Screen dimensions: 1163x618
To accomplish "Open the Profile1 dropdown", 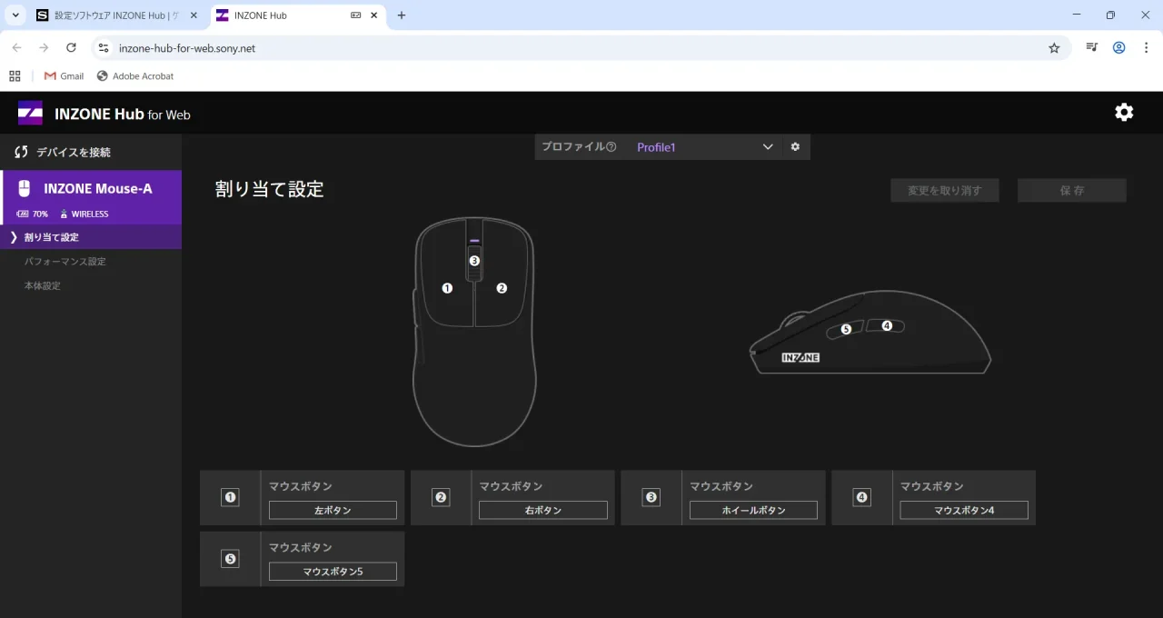I will tap(705, 147).
